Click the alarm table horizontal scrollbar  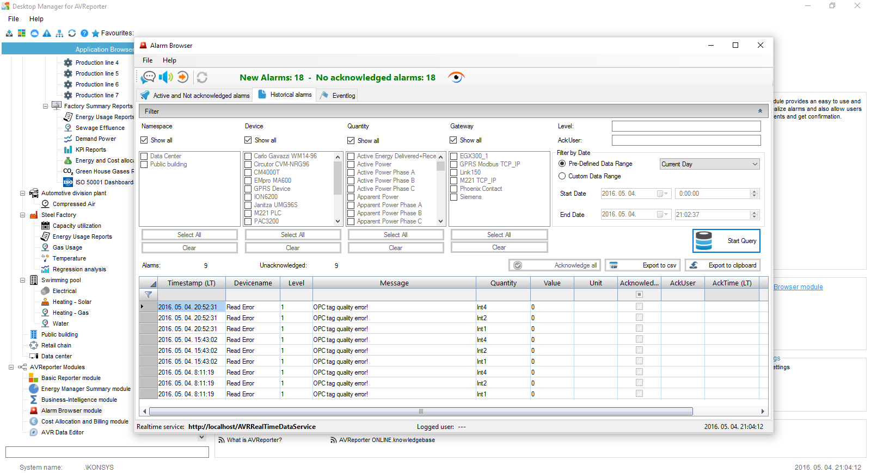(x=420, y=412)
